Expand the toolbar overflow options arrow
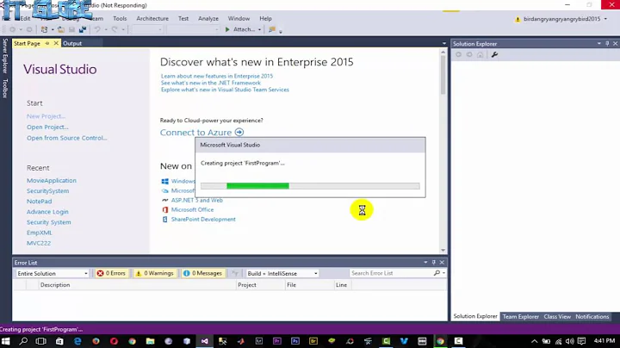The image size is (620, 348). [x=281, y=32]
